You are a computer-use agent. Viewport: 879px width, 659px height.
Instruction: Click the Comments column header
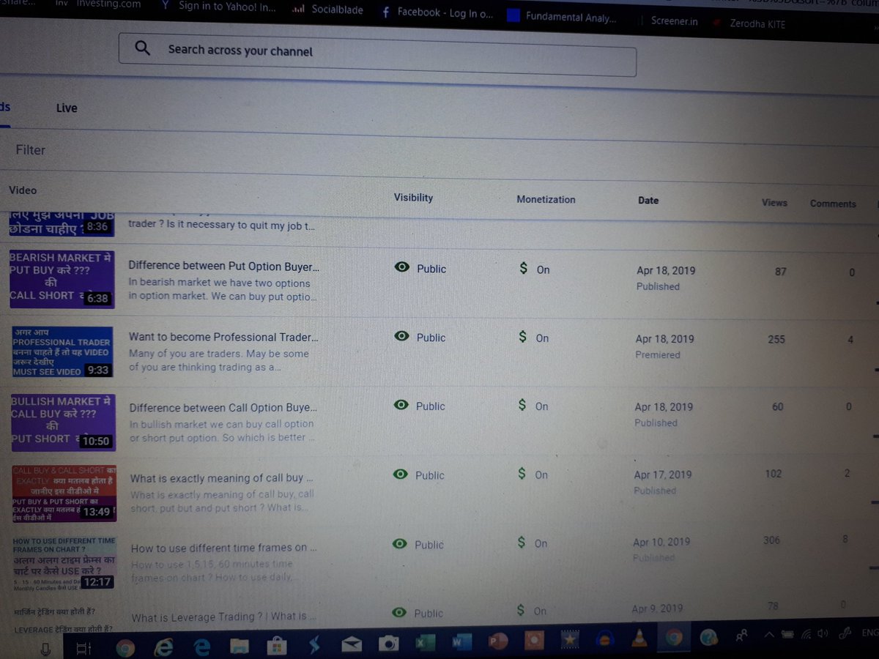833,204
